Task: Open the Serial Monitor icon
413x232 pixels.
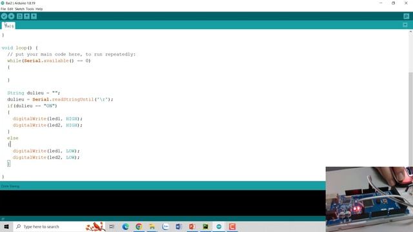Action: coord(406,16)
